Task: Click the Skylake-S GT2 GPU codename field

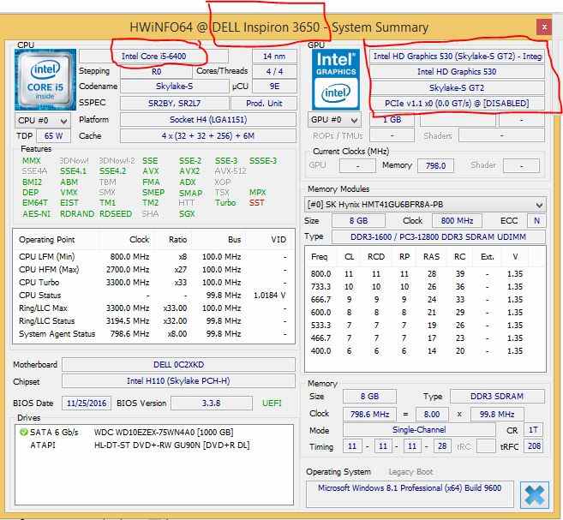Action: click(x=456, y=88)
